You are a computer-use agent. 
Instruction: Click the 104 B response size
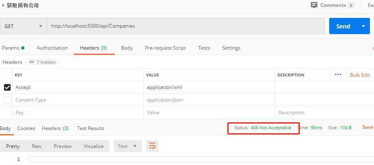(345, 128)
